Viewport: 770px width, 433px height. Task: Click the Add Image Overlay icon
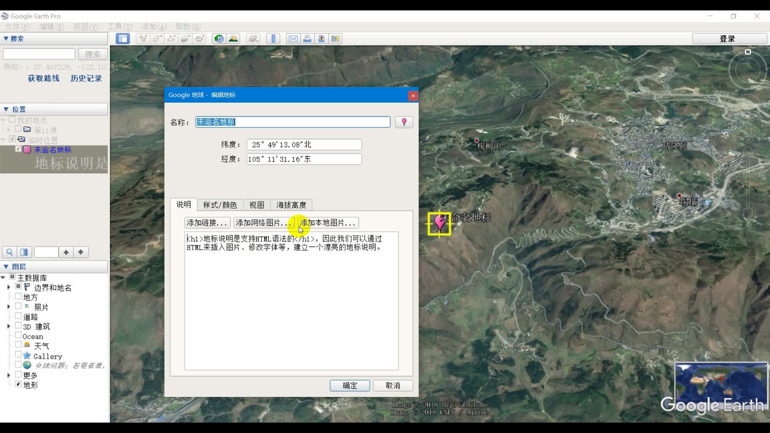click(x=185, y=38)
